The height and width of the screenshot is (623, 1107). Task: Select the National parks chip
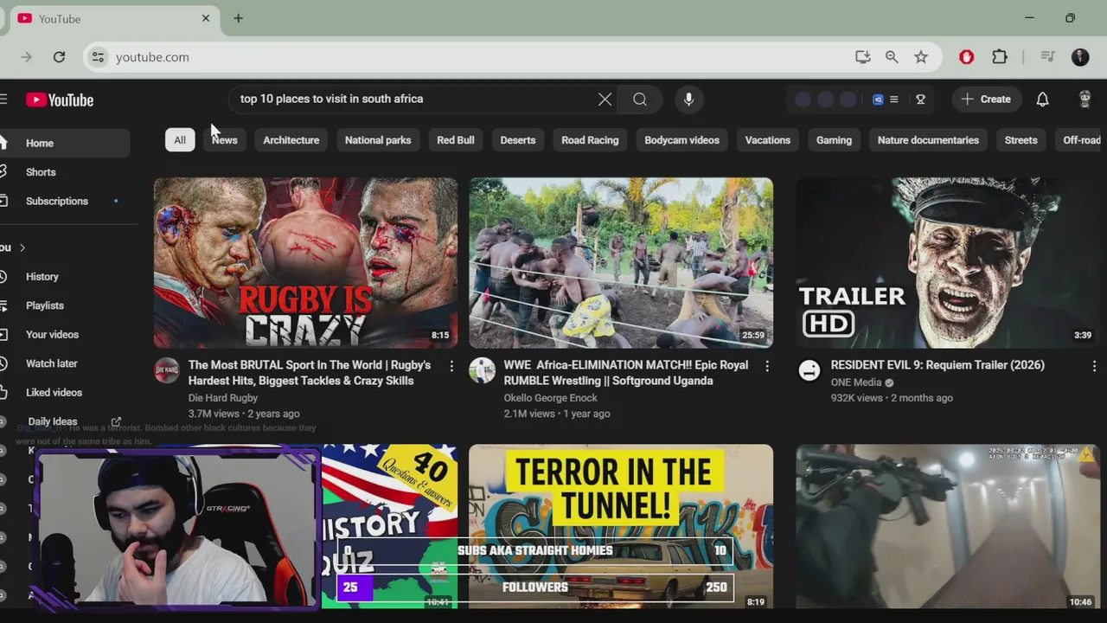click(378, 140)
